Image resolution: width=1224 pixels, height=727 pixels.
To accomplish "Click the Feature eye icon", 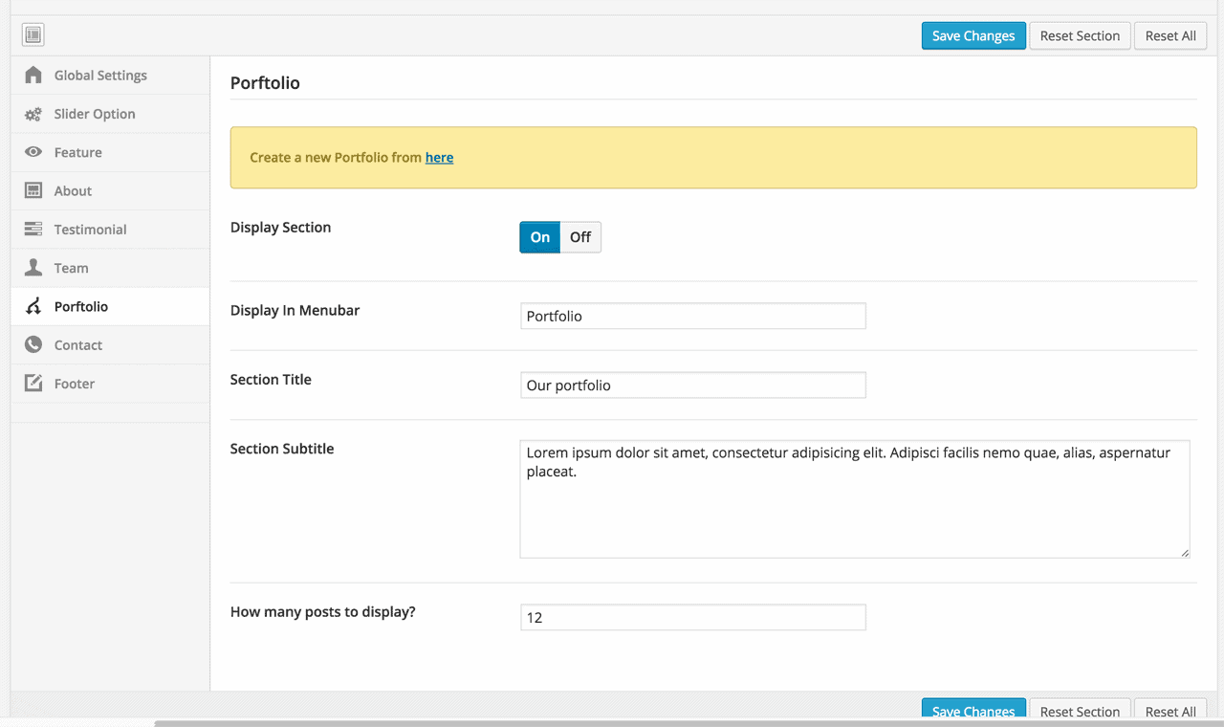I will [x=33, y=152].
